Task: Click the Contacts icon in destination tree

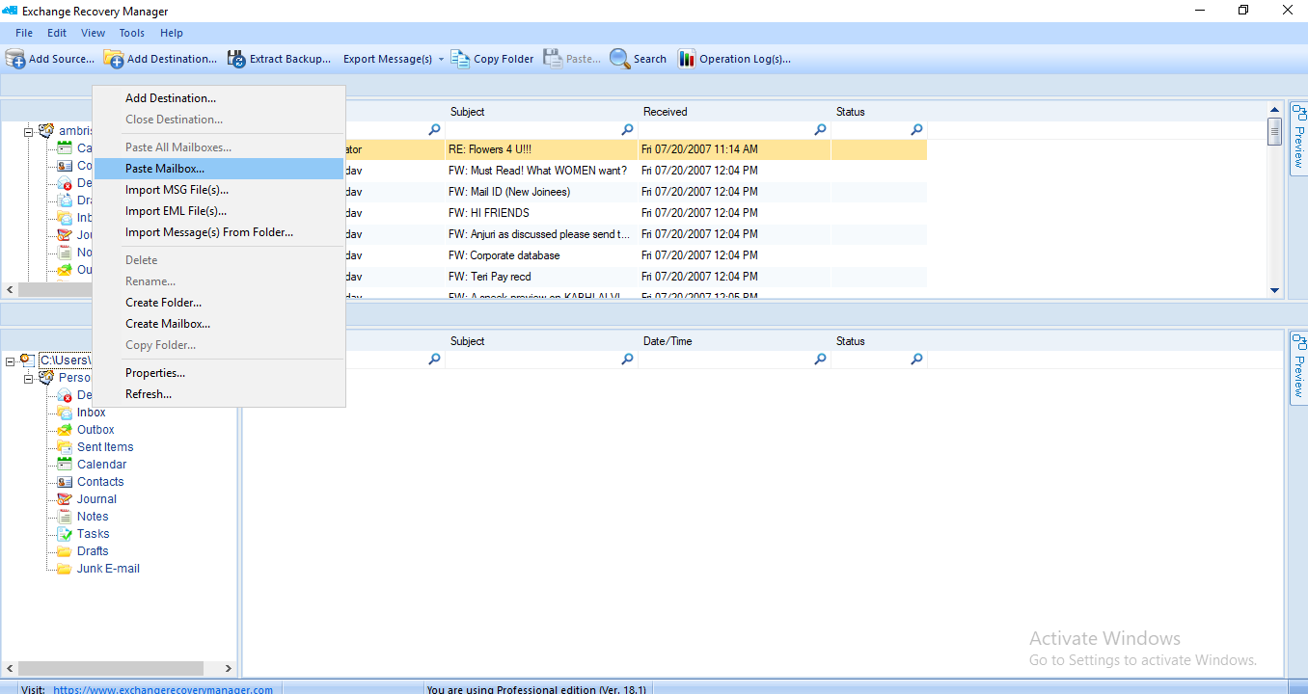Action: [x=65, y=482]
